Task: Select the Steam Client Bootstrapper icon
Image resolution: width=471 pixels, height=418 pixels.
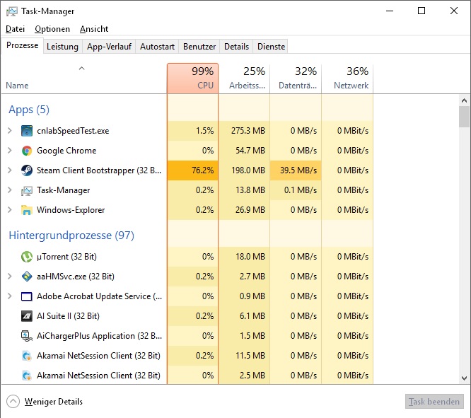Action: coord(27,170)
